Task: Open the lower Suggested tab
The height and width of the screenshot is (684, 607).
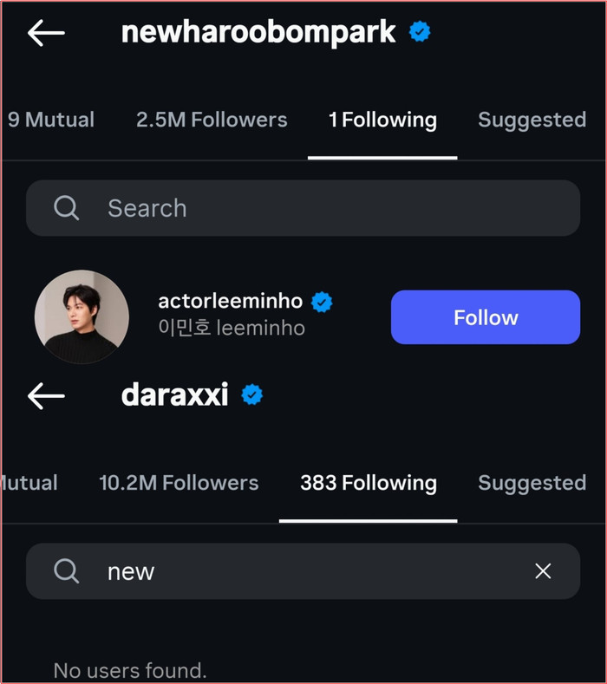Action: click(x=532, y=483)
